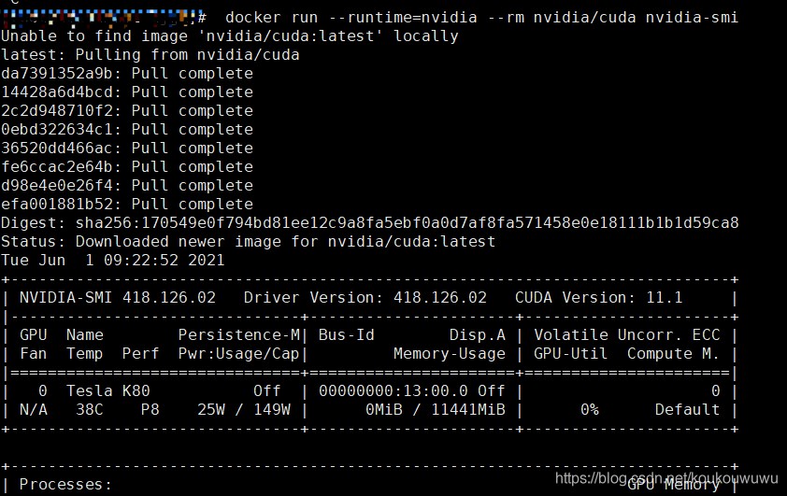Select layer ID 2c2d948710f2
Image resolution: width=787 pixels, height=496 pixels.
[57, 111]
